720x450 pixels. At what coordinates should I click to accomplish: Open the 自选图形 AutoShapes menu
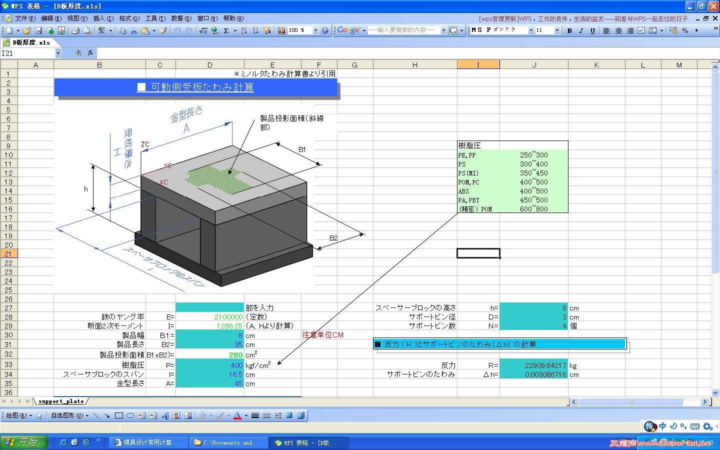pos(69,415)
